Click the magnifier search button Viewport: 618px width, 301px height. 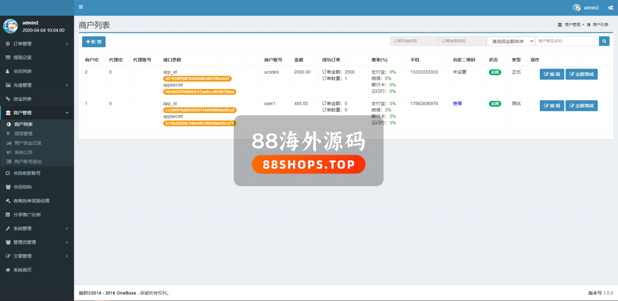pyautogui.click(x=604, y=41)
